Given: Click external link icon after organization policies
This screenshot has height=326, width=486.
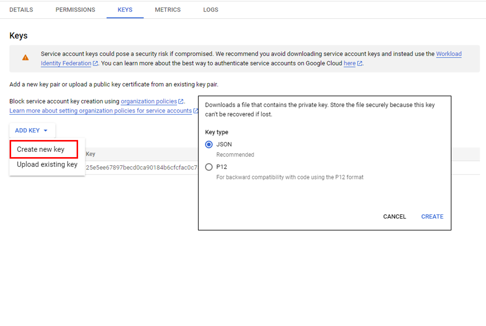Looking at the screenshot, I should tap(181, 102).
